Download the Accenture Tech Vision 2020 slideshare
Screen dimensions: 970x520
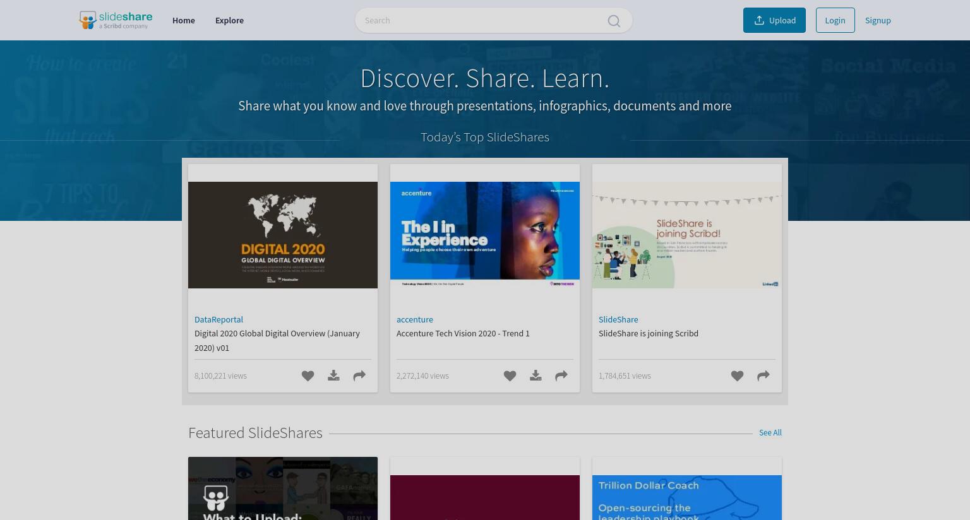(536, 376)
